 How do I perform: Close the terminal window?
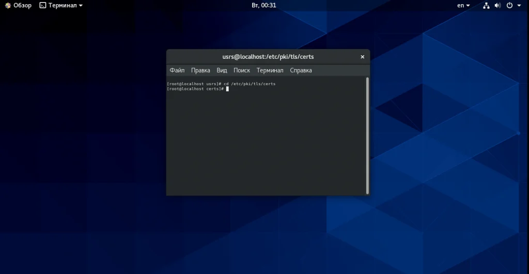(x=362, y=57)
